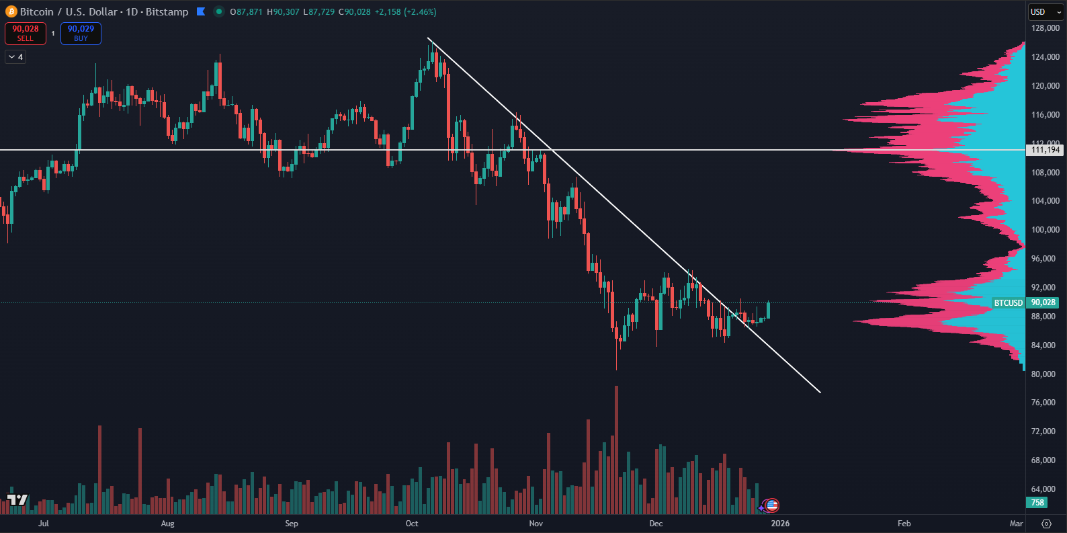Image resolution: width=1067 pixels, height=533 pixels.
Task: Click the Oct label on time axis
Action: [x=412, y=524]
